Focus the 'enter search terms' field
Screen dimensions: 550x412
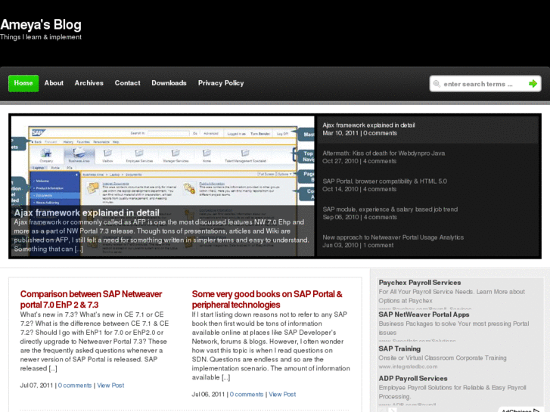[484, 84]
